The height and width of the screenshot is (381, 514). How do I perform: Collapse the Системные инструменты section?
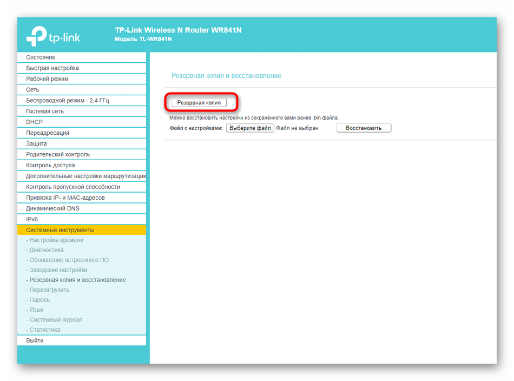click(60, 230)
